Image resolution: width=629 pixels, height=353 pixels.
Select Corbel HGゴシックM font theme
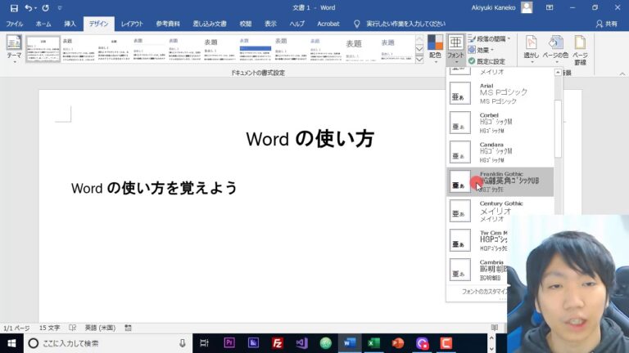[x=500, y=123]
